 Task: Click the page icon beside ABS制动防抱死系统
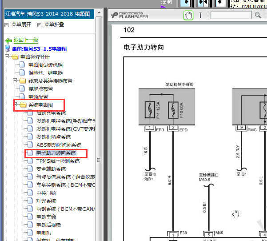click(30, 145)
